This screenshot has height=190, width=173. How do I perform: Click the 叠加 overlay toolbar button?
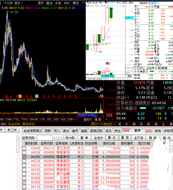click(x=49, y=3)
